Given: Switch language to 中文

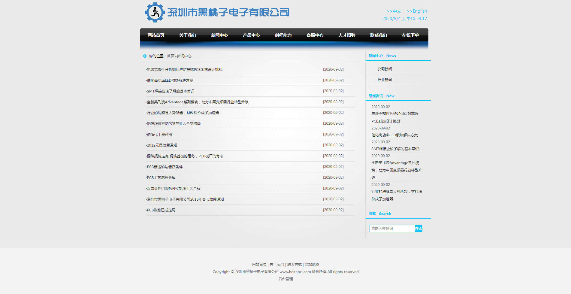Looking at the screenshot, I should 394,11.
